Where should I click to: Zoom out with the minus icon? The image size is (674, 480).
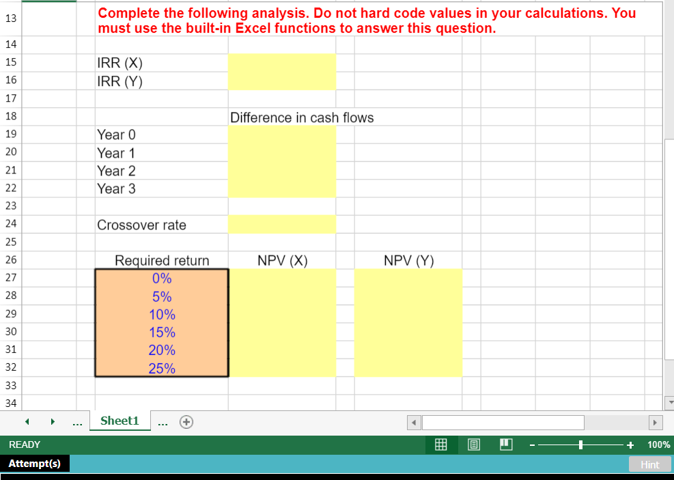(531, 444)
